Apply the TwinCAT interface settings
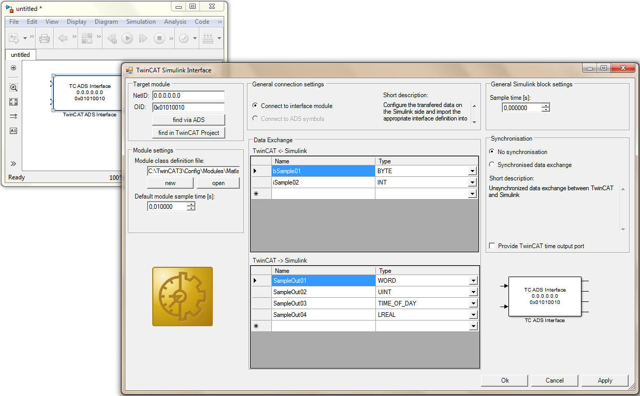The height and width of the screenshot is (396, 640). (x=604, y=380)
